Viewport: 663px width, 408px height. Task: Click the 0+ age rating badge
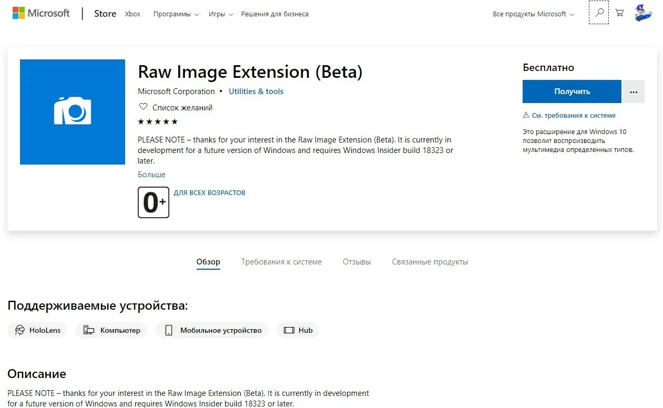(154, 202)
